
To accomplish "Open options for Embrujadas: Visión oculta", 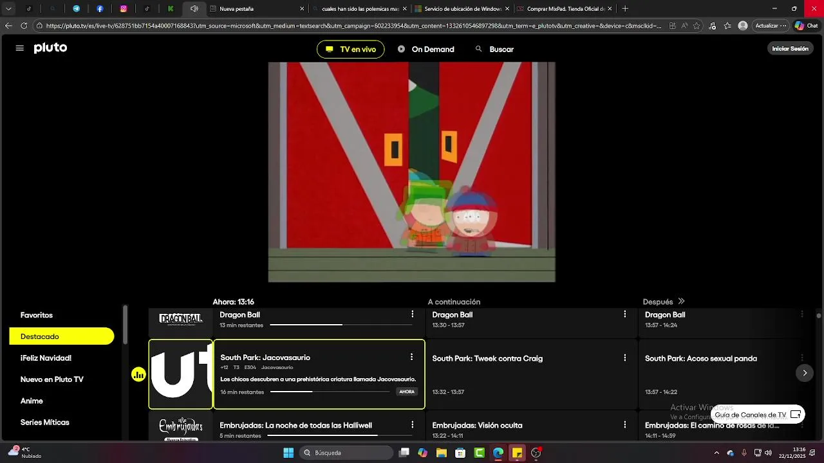I will pyautogui.click(x=624, y=425).
